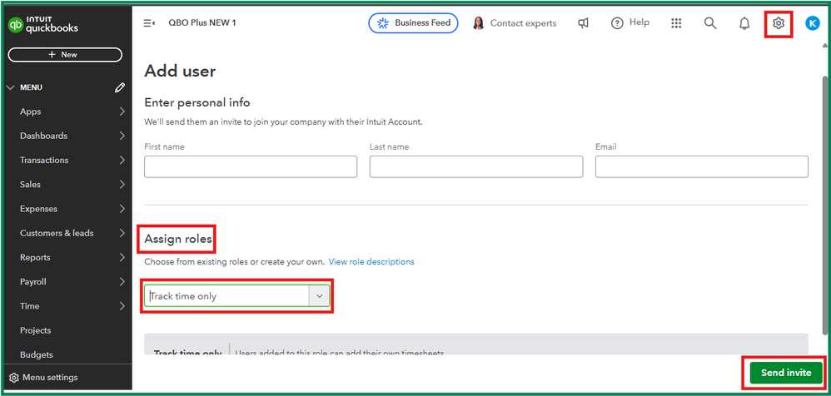
Task: Open the apps grid icon
Action: pyautogui.click(x=676, y=23)
